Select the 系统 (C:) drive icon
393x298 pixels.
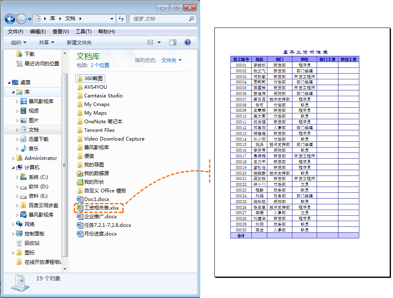[x=23, y=177]
